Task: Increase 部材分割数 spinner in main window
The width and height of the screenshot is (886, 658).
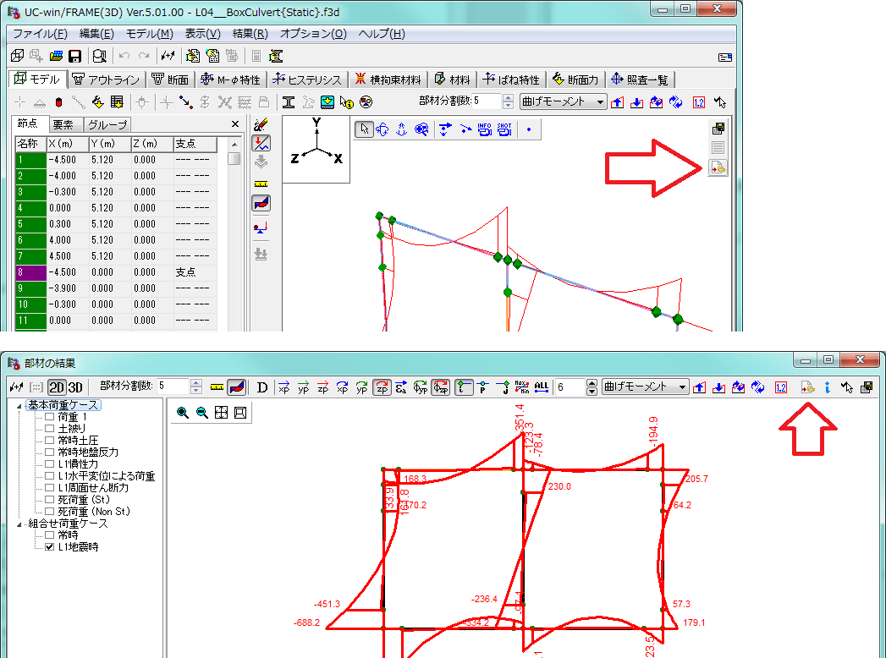Action: click(508, 98)
